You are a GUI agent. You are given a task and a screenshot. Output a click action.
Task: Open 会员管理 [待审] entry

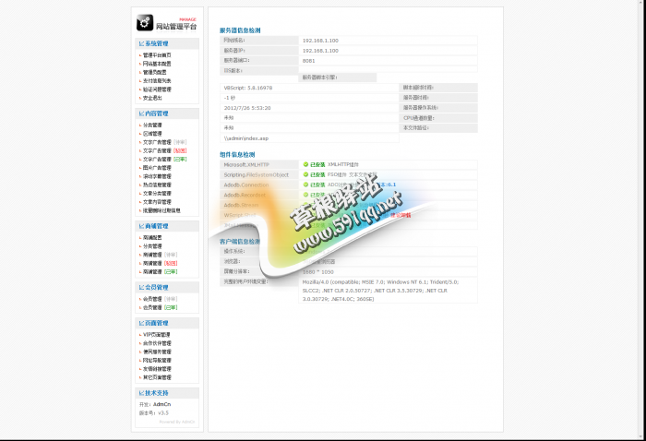[161, 299]
